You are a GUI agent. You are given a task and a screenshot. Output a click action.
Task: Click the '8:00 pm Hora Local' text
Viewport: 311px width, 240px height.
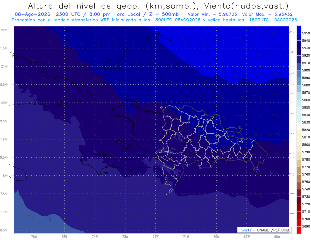(x=114, y=14)
